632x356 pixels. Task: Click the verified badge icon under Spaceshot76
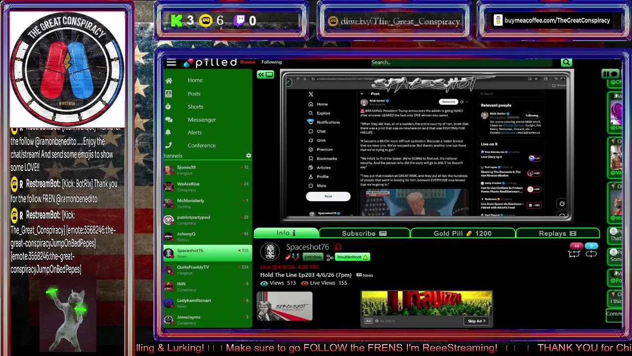click(288, 257)
